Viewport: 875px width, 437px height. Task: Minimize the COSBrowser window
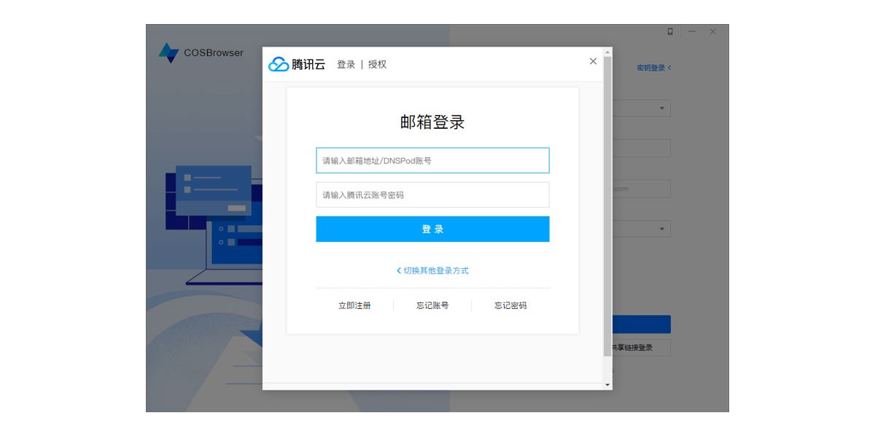click(691, 31)
